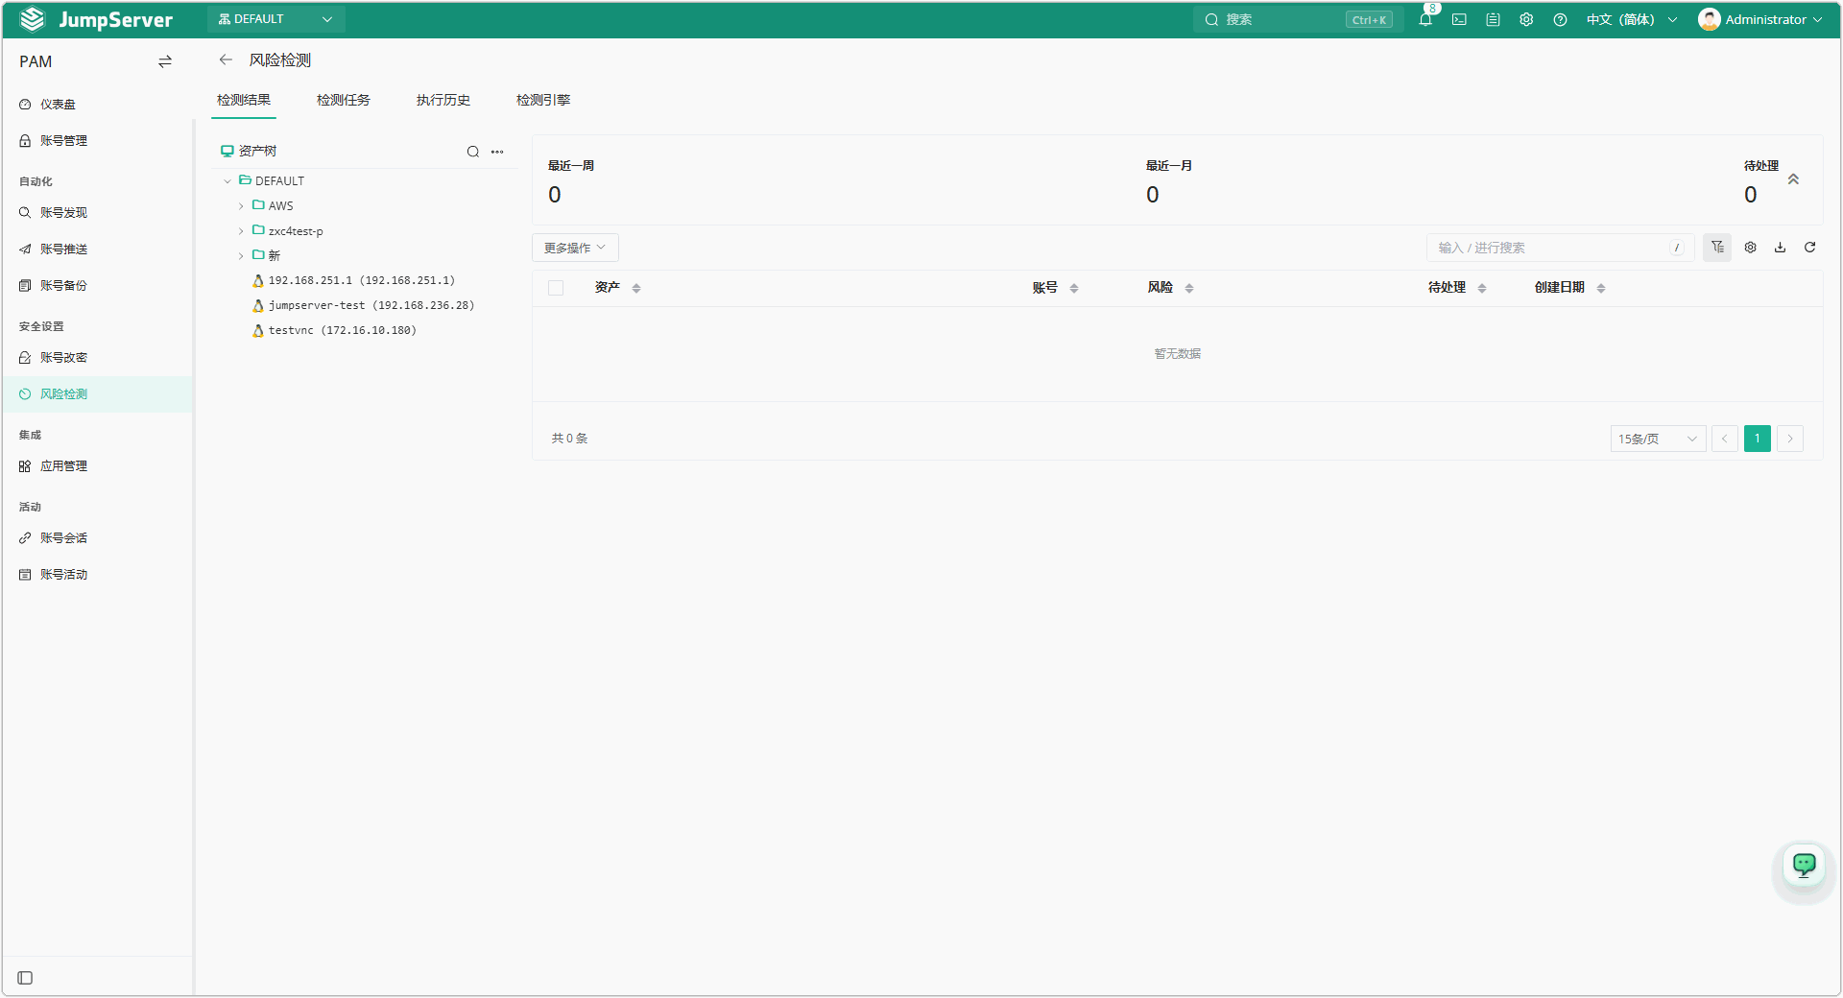Screen dimensions: 1843x998
Task: Open the help question mark icon
Action: (x=1560, y=19)
